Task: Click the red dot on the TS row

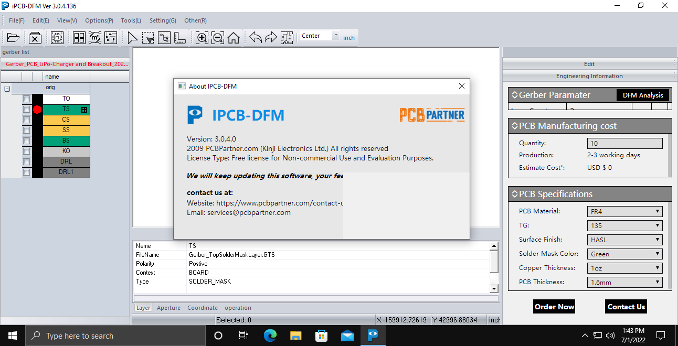Action: click(x=37, y=110)
